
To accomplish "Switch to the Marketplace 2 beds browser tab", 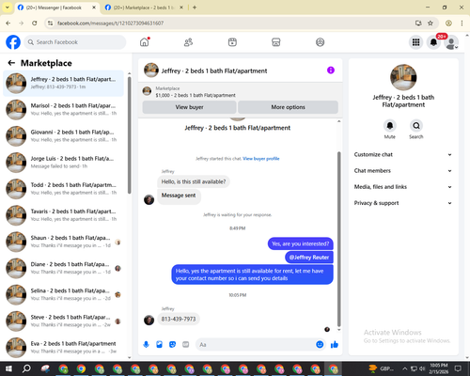I will click(x=144, y=8).
